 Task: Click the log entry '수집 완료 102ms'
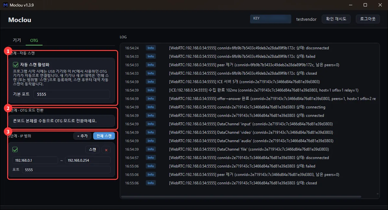pos(264,90)
